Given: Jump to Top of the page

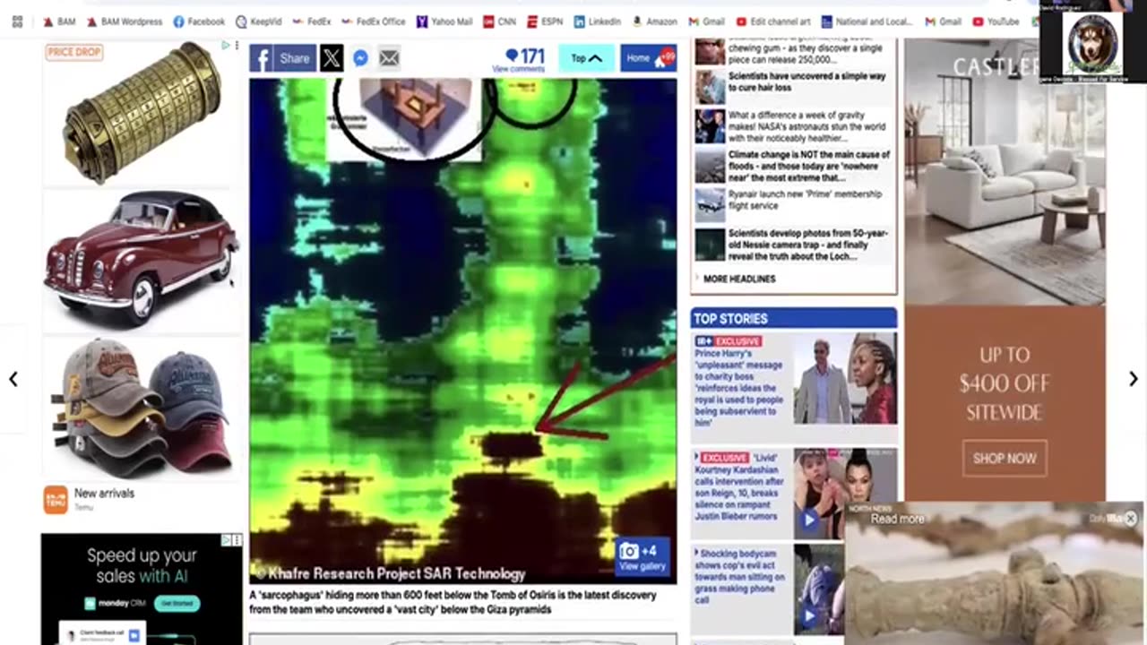Looking at the screenshot, I should 586,58.
